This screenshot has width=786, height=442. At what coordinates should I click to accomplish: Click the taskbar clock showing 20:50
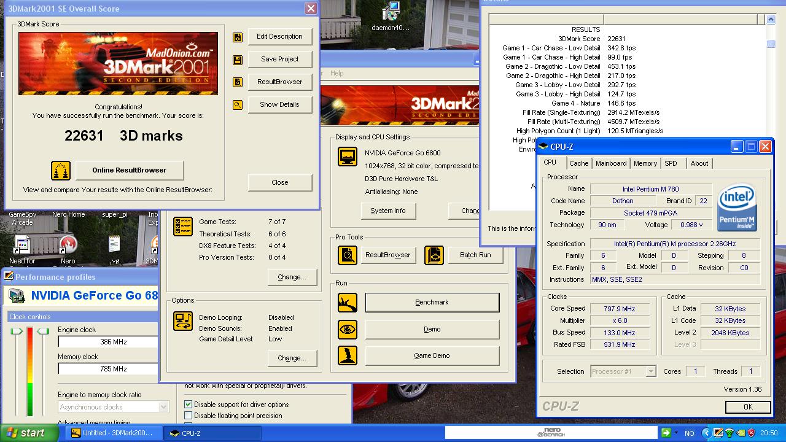[x=769, y=433]
